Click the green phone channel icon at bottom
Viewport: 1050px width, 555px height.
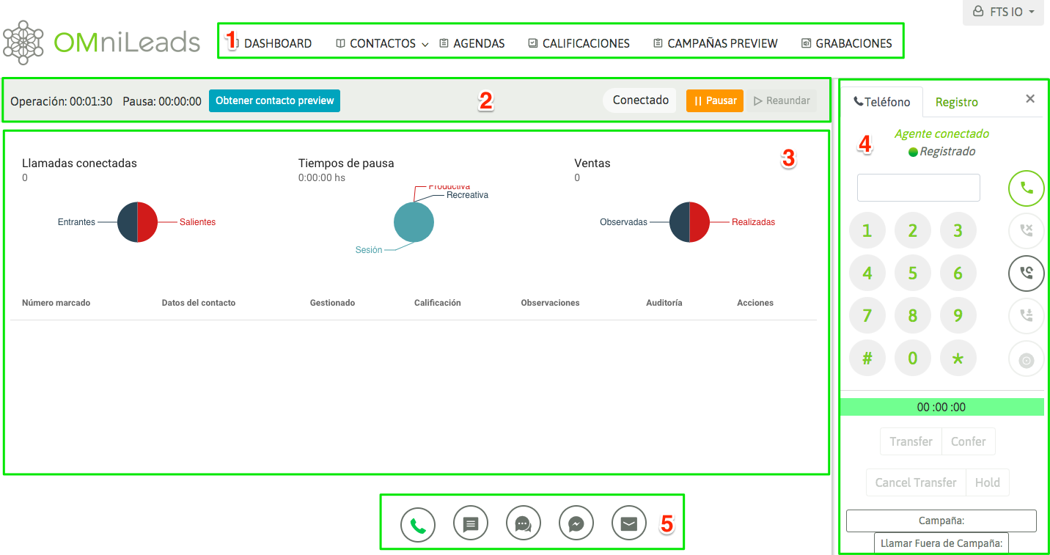(418, 524)
